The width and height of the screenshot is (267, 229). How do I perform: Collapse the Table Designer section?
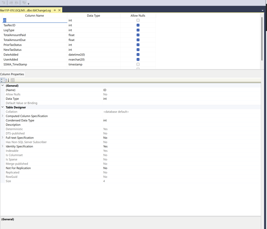pos(2,107)
